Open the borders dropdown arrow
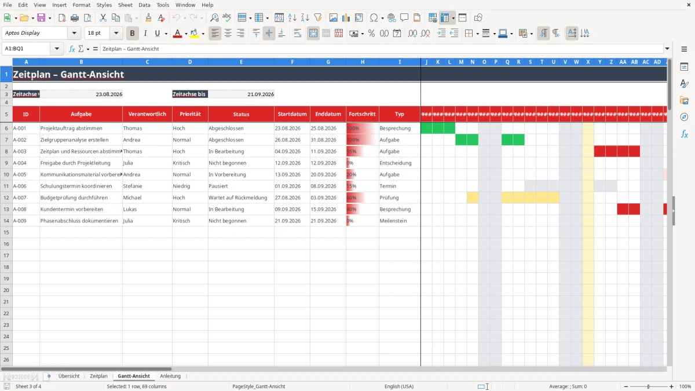Screen dimensions: 695x391 click(477, 34)
